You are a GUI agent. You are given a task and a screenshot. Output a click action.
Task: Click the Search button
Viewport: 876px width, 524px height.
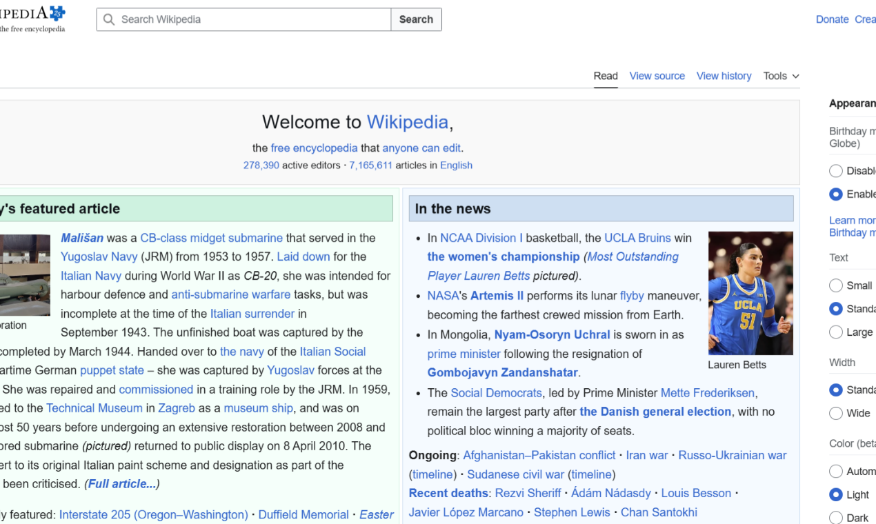coord(416,19)
